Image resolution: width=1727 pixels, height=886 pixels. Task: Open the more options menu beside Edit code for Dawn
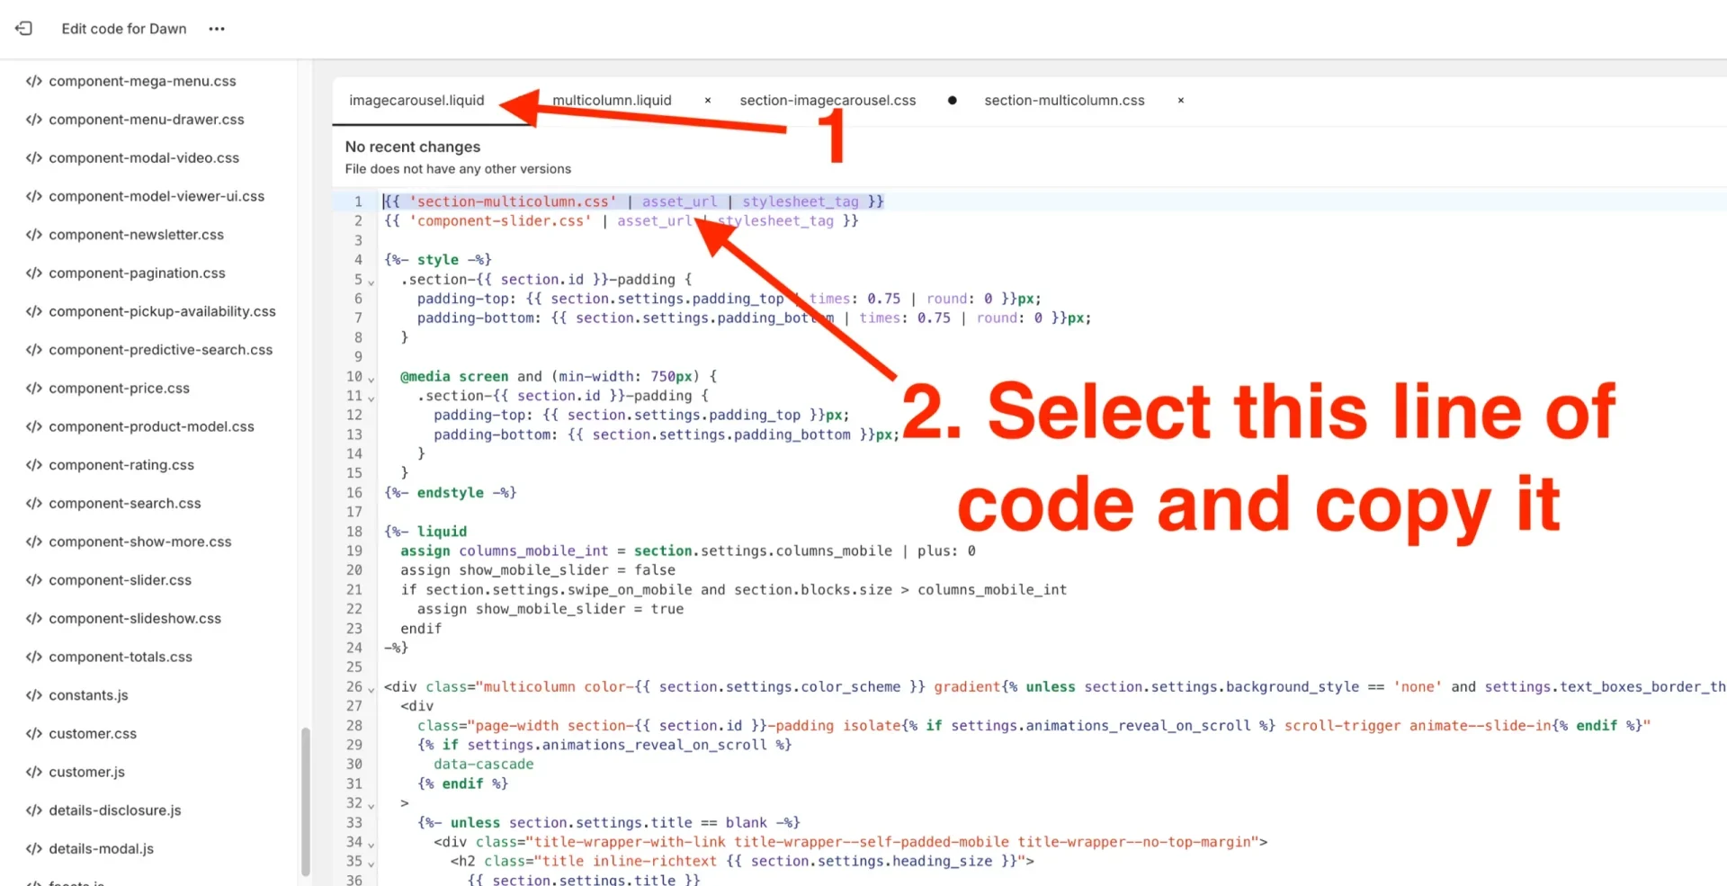coord(216,29)
